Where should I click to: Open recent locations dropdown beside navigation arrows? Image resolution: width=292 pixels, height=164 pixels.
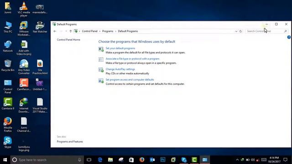click(x=66, y=31)
